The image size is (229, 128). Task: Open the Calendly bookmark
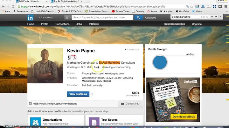(138, 11)
